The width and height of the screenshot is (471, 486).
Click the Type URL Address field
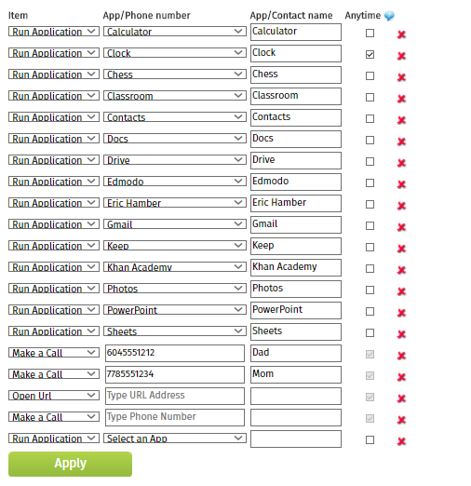[175, 396]
